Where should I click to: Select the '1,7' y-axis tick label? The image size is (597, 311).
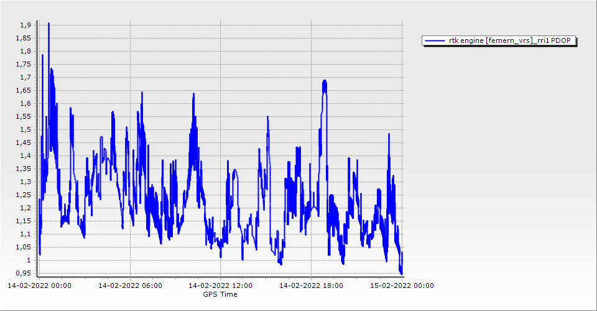coord(25,77)
